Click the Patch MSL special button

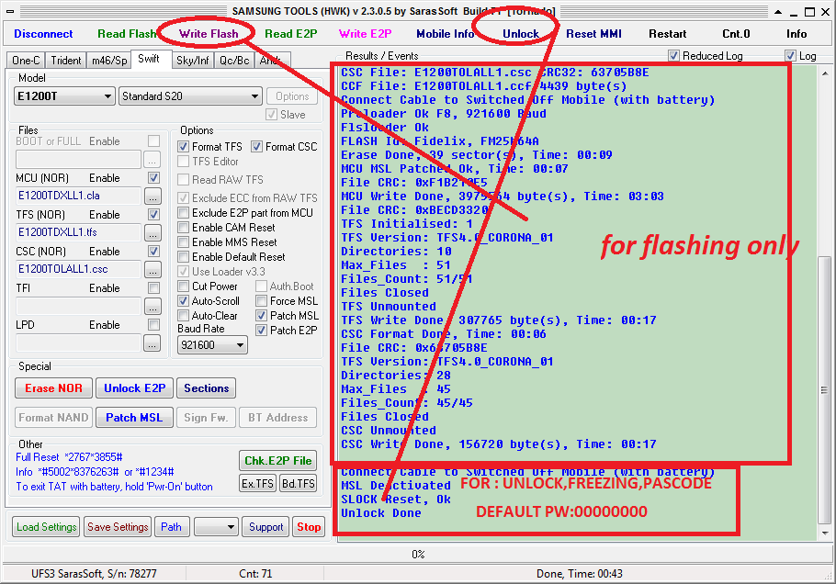[134, 418]
